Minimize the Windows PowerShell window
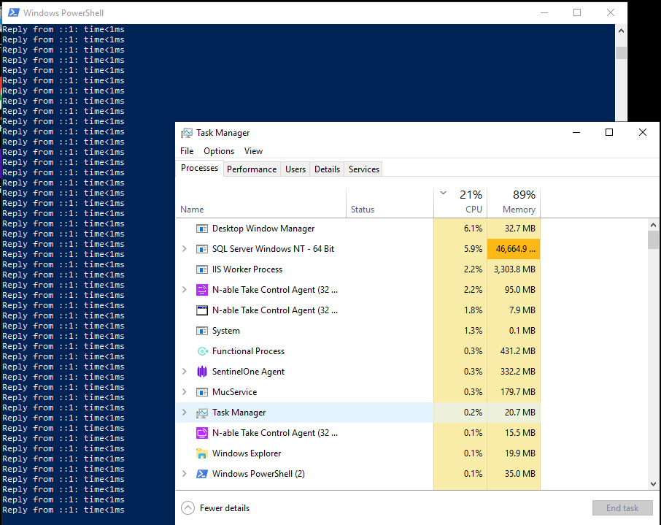 tap(544, 12)
